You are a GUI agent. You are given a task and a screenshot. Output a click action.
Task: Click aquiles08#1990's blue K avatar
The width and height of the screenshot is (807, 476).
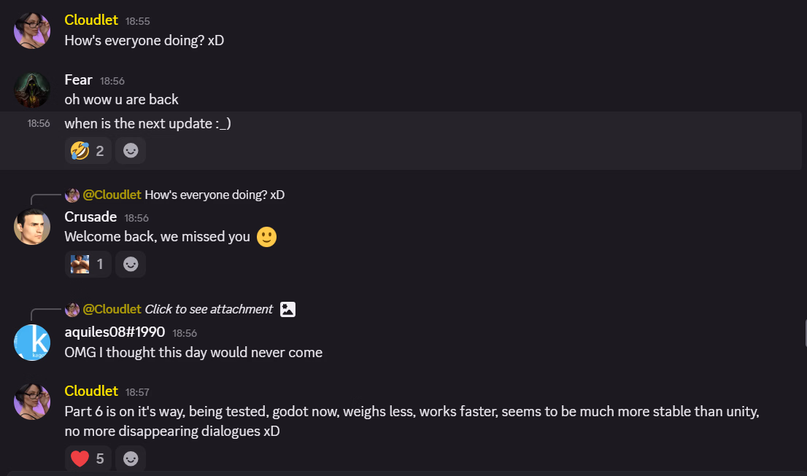coord(32,343)
